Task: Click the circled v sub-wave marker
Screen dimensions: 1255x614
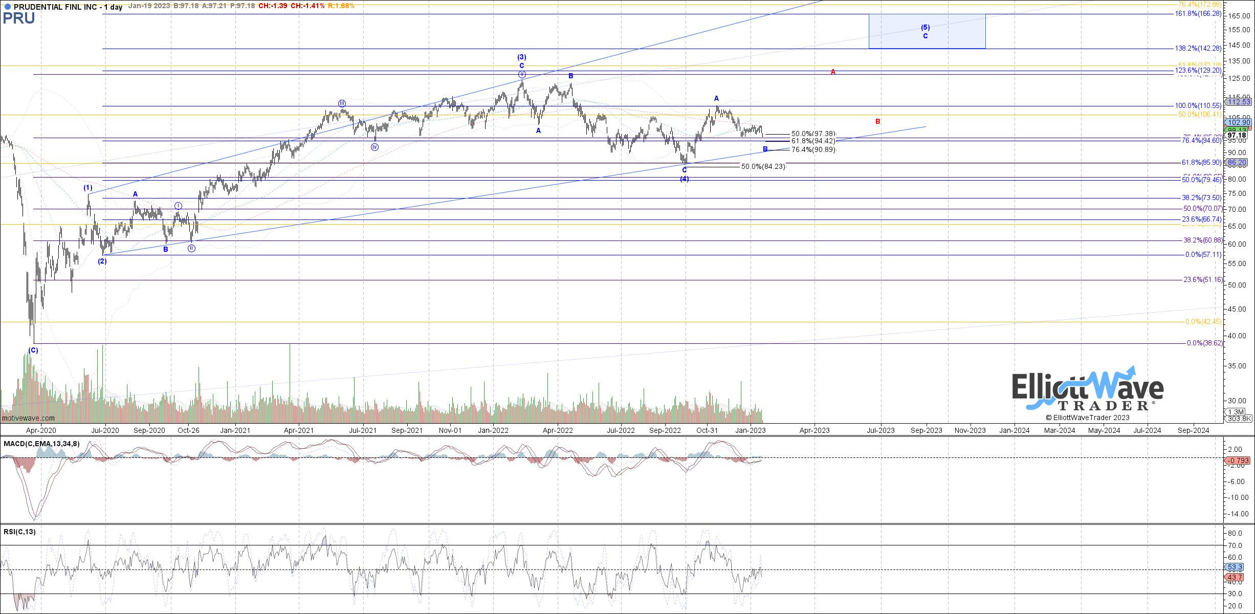Action: click(521, 74)
